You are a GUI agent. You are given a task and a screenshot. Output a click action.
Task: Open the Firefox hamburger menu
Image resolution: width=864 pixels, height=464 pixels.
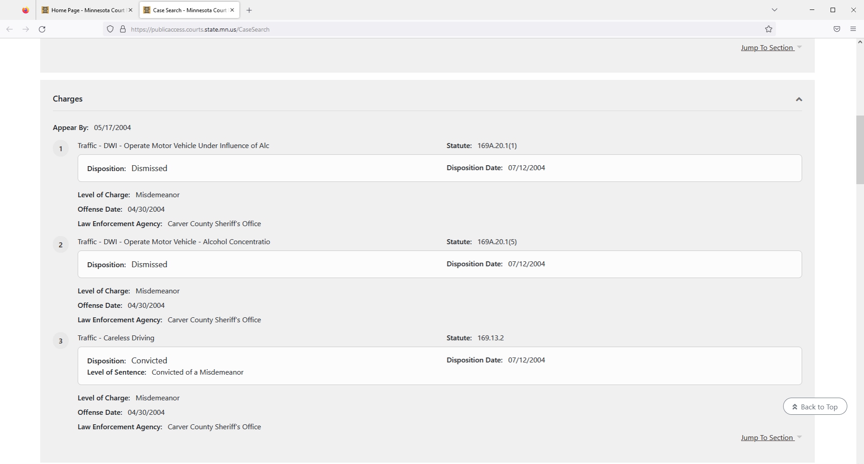853,29
